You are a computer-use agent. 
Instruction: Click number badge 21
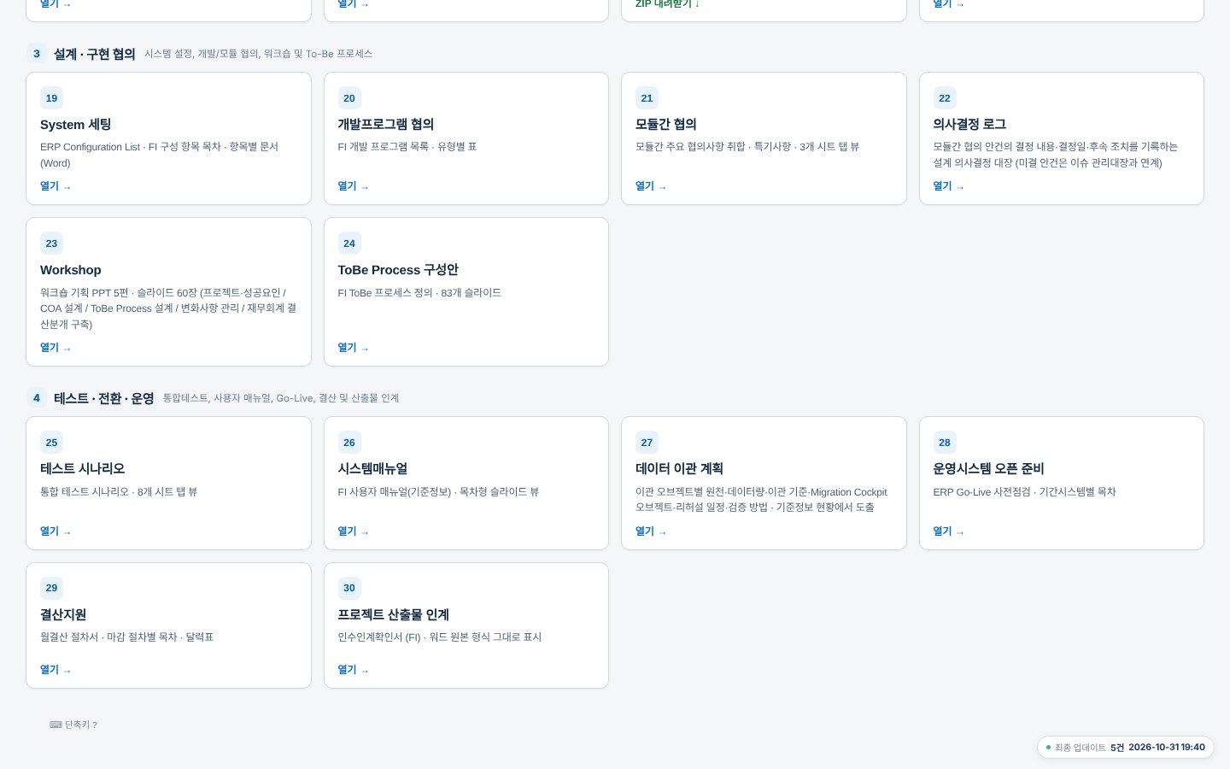click(647, 98)
